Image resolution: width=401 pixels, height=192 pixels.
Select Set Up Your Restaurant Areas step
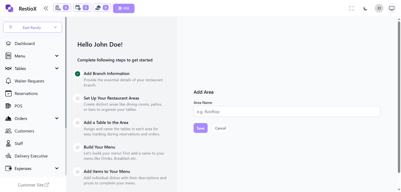pos(111,98)
